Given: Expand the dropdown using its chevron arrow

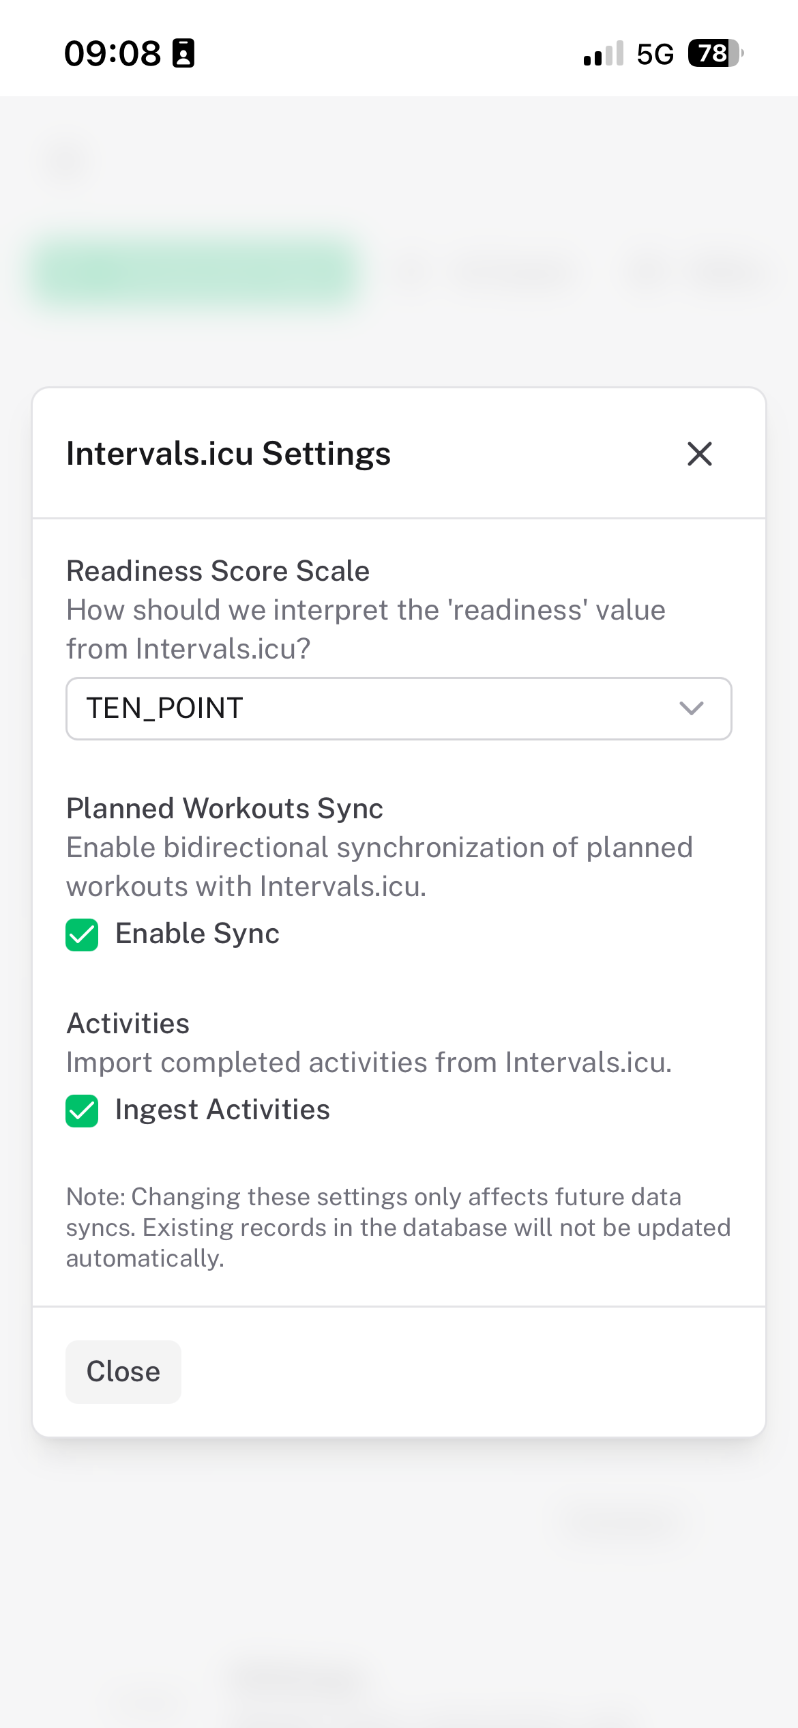Looking at the screenshot, I should click(691, 708).
